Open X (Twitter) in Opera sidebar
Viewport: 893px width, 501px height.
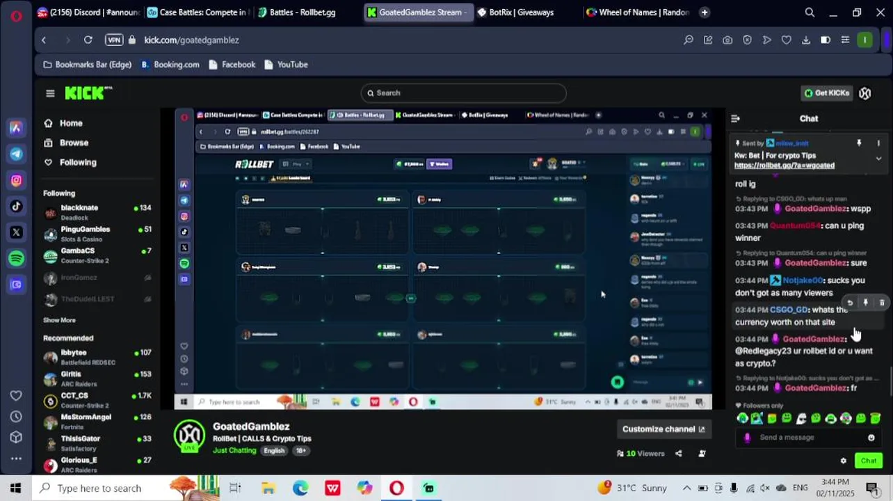point(16,232)
